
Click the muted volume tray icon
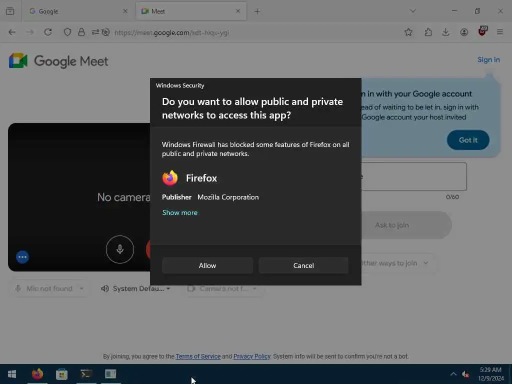coord(465,374)
